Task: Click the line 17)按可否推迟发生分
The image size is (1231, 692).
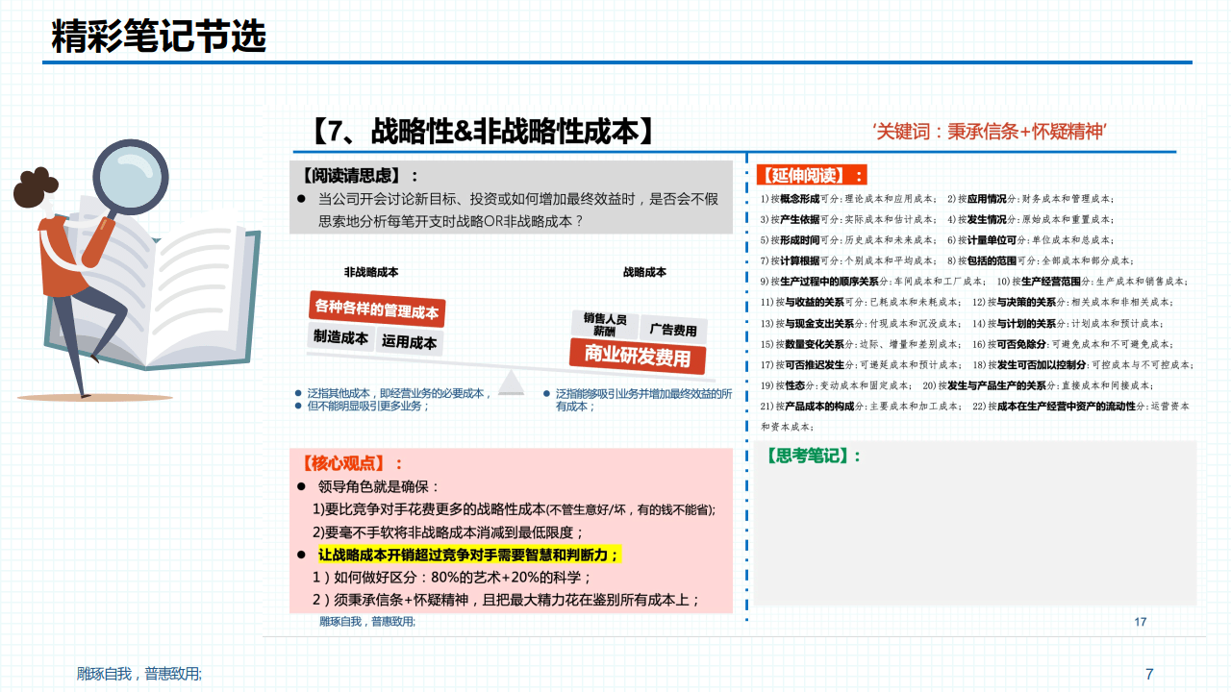Action: (x=860, y=365)
